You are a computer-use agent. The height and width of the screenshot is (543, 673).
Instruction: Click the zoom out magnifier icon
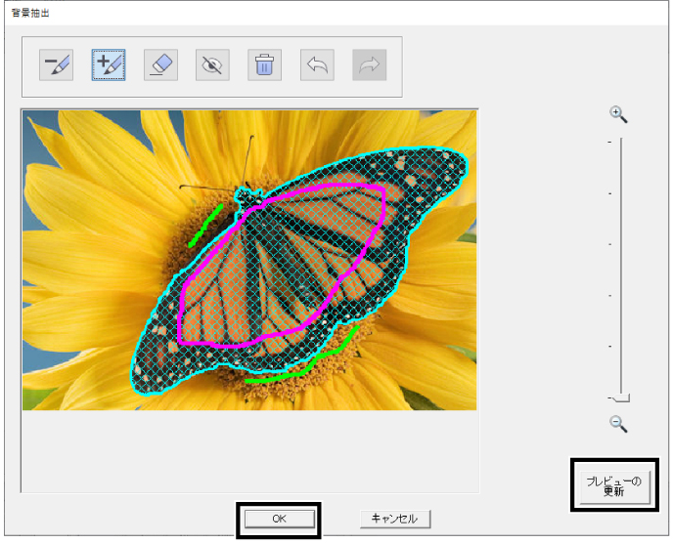[618, 424]
